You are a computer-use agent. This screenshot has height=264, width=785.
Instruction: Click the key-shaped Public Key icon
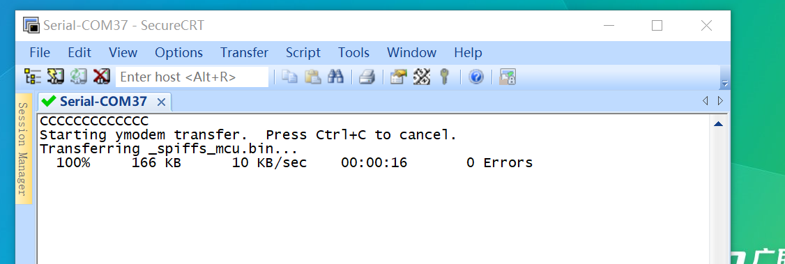(x=445, y=77)
